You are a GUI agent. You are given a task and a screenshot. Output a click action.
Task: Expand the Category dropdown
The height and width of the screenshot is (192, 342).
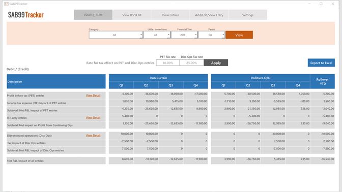point(116,35)
